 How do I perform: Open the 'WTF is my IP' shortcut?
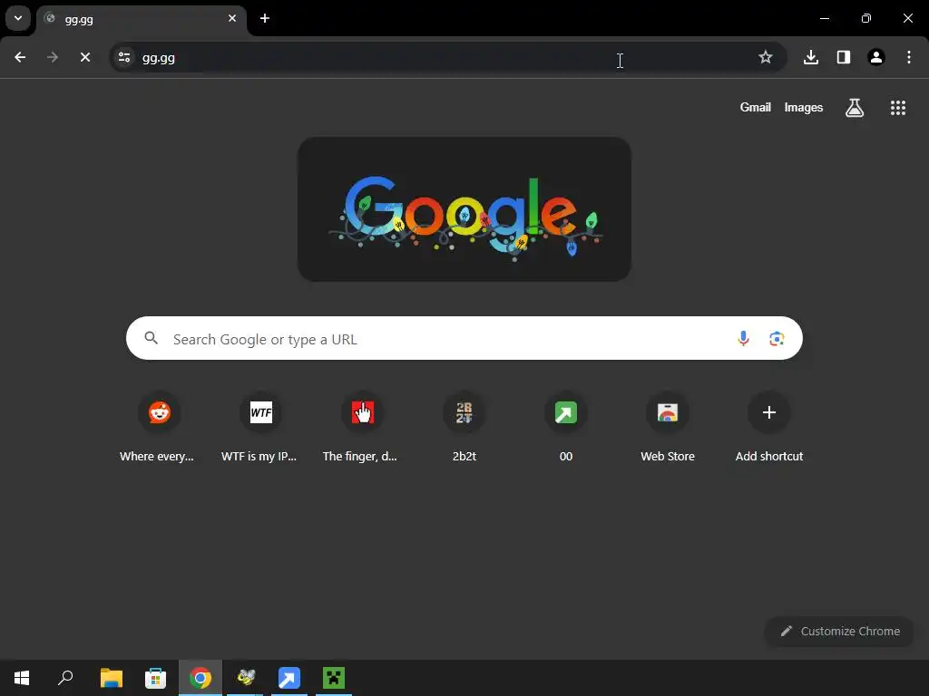(x=260, y=428)
